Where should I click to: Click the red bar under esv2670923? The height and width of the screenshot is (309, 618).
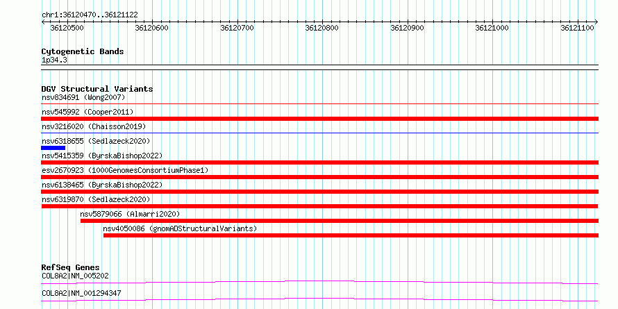coord(319,177)
